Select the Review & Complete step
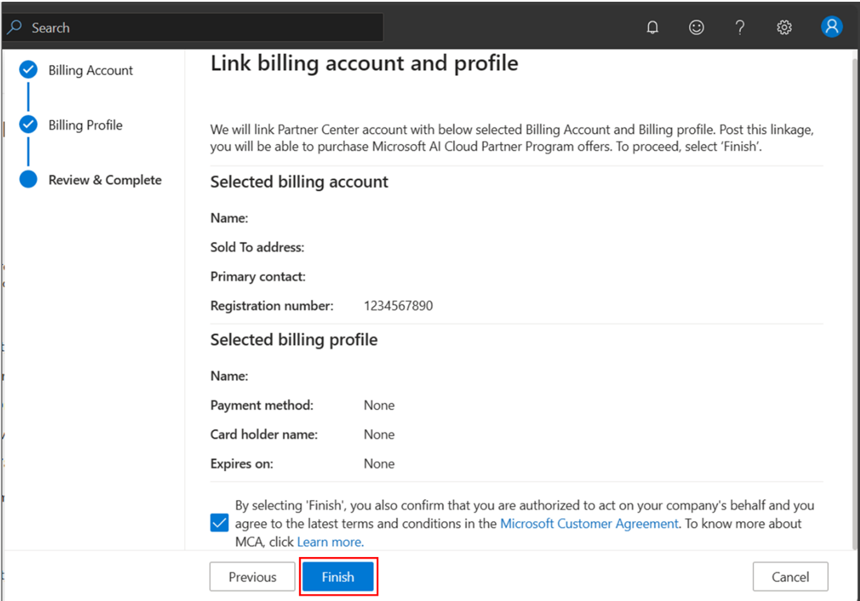The image size is (860, 601). pyautogui.click(x=105, y=180)
